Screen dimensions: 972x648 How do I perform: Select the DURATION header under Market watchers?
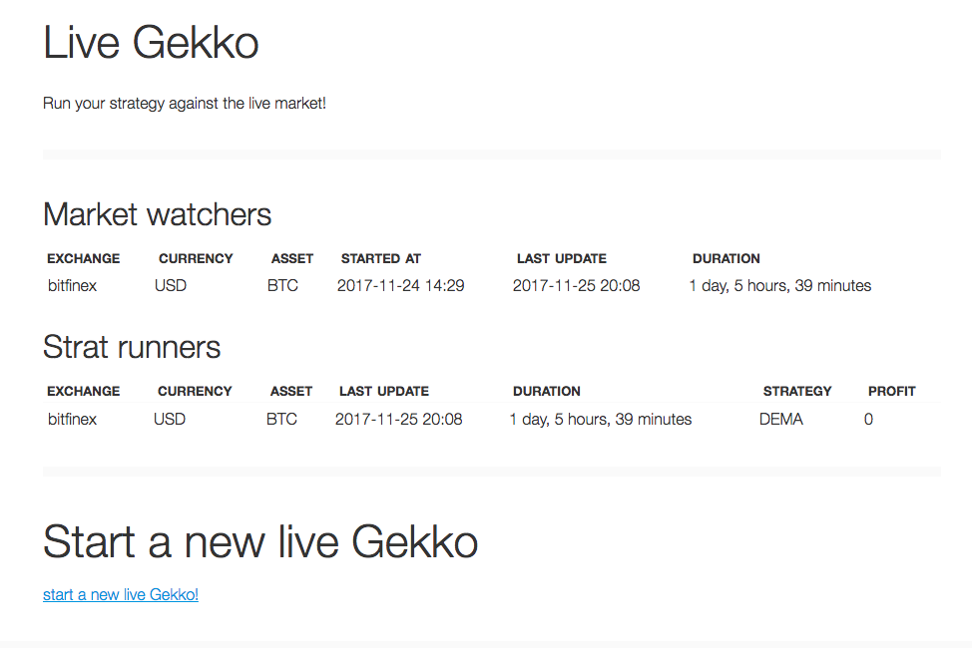727,258
